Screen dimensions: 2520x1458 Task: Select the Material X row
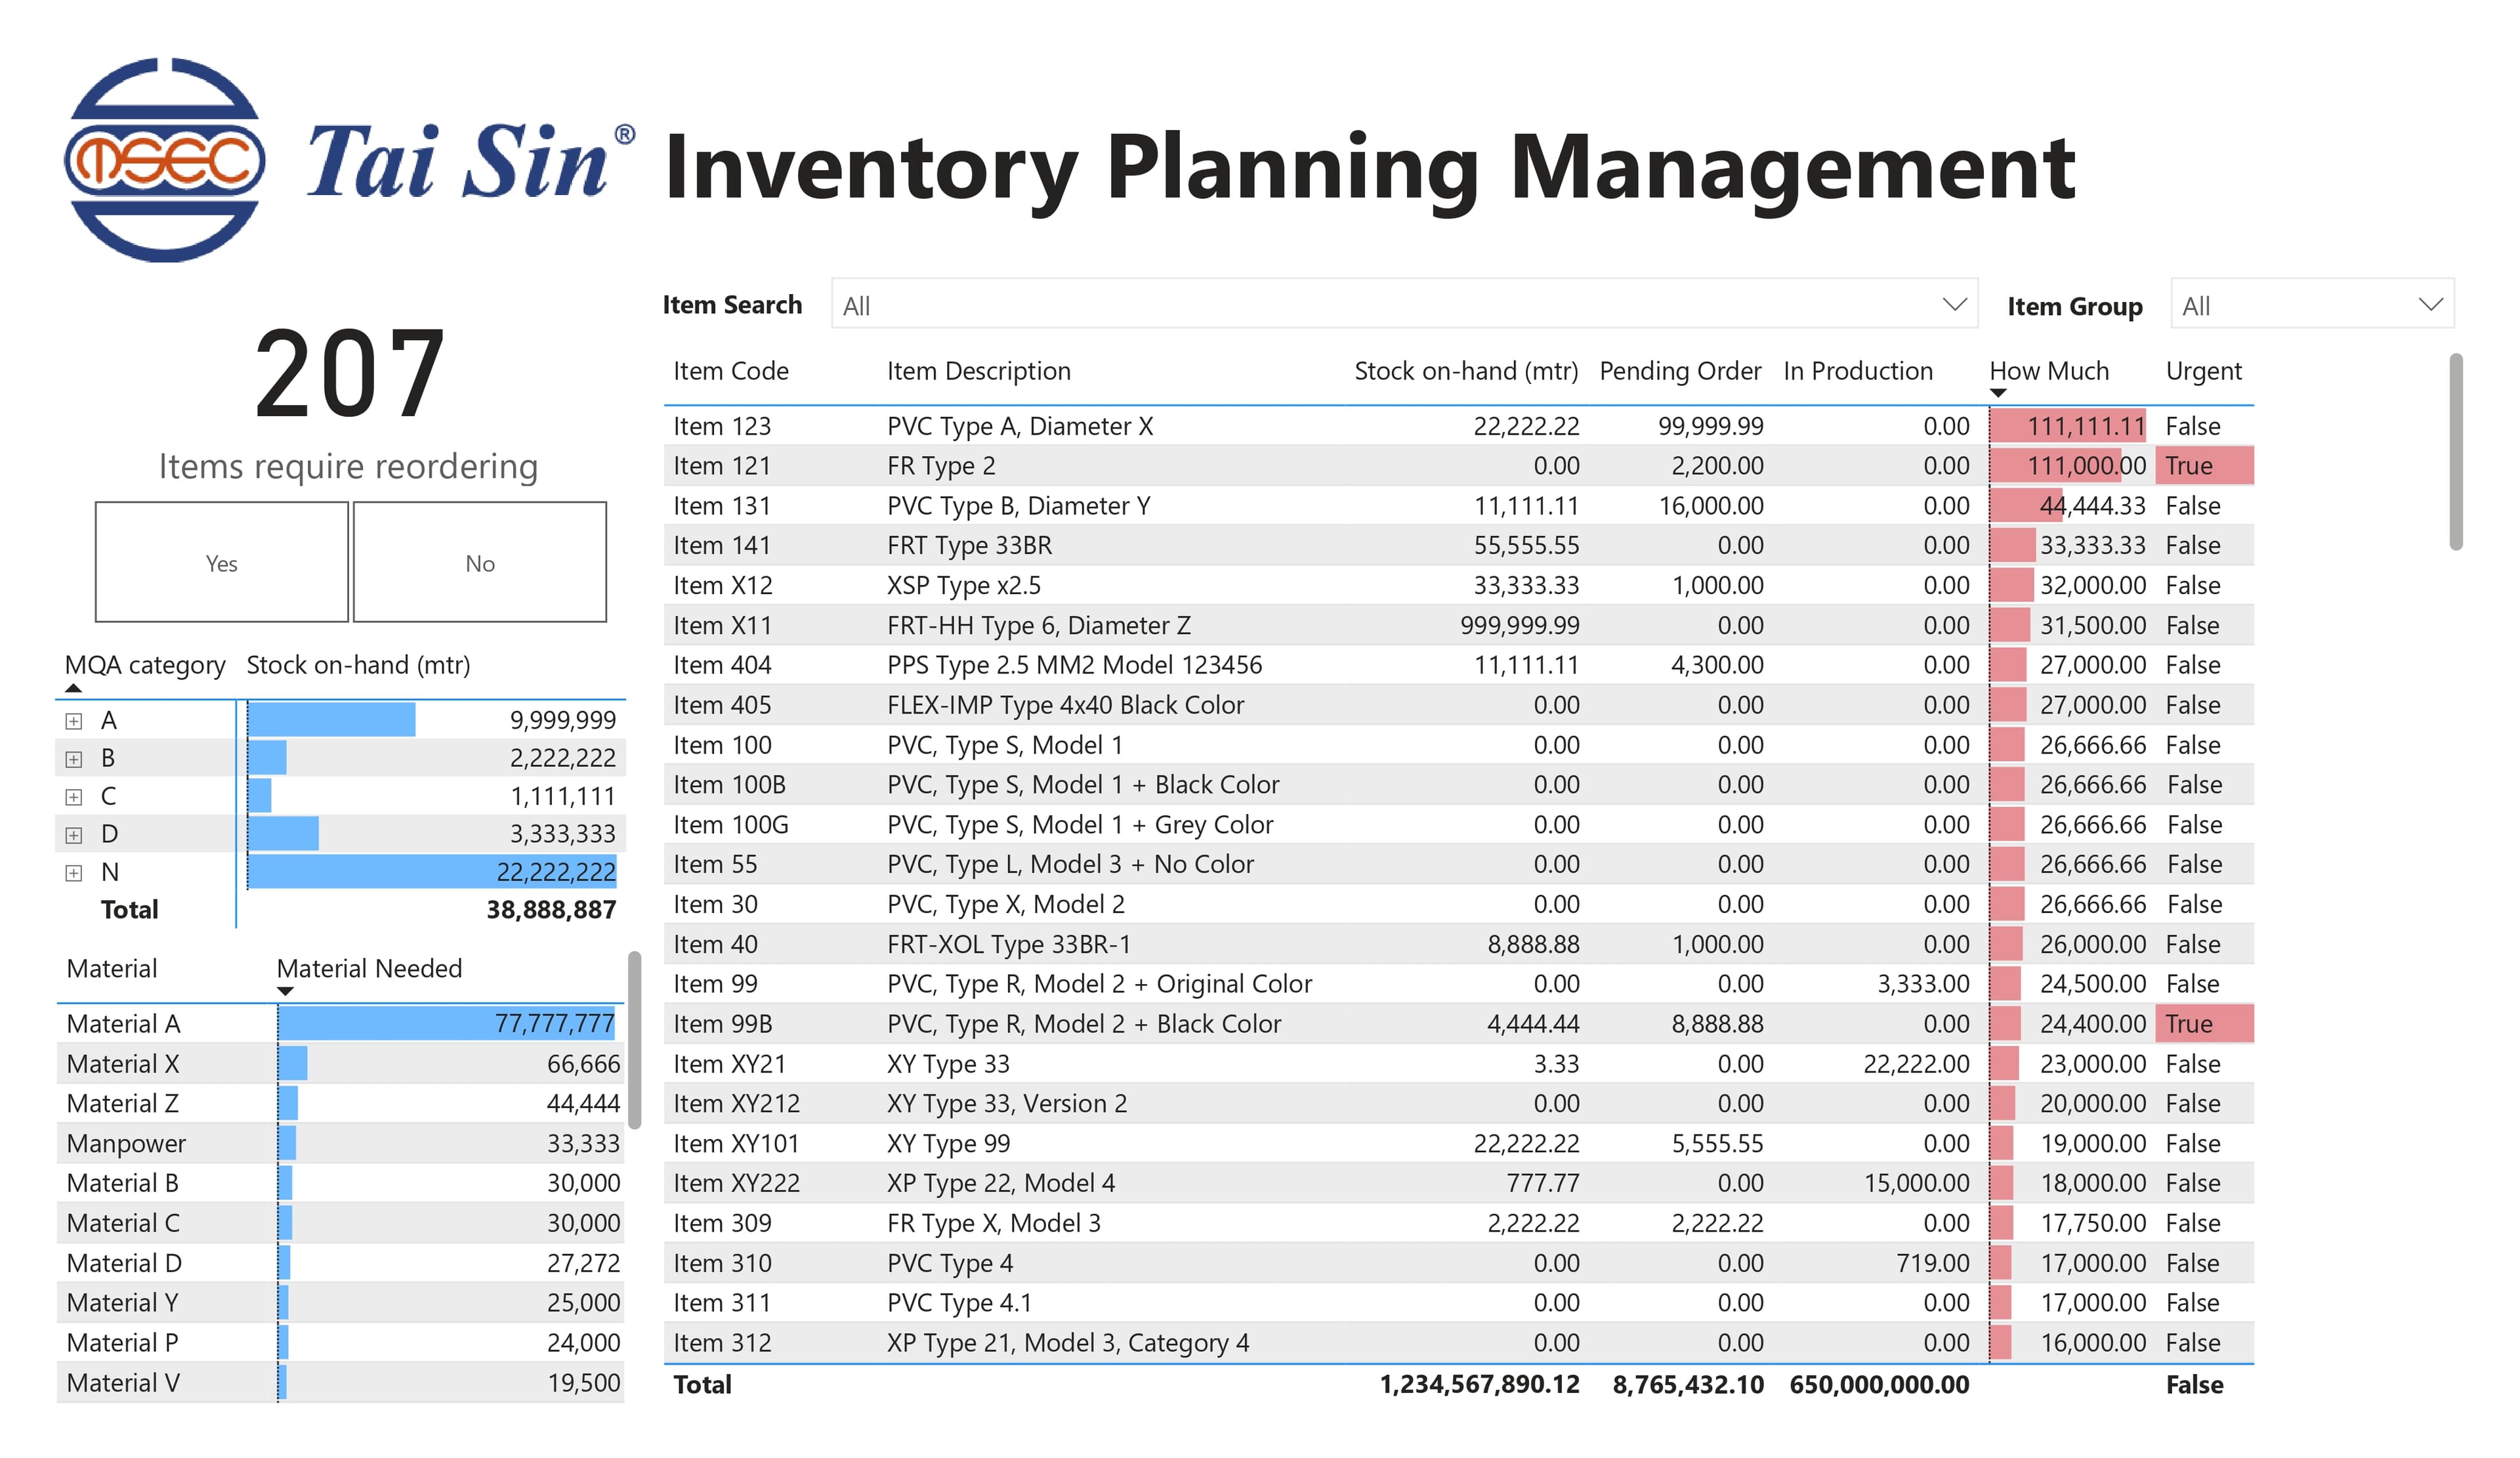(x=340, y=1064)
